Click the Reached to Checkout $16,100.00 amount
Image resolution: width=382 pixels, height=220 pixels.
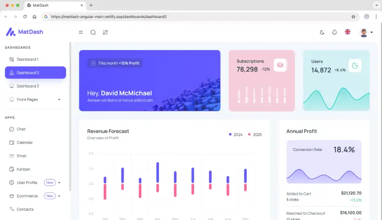[351, 213]
